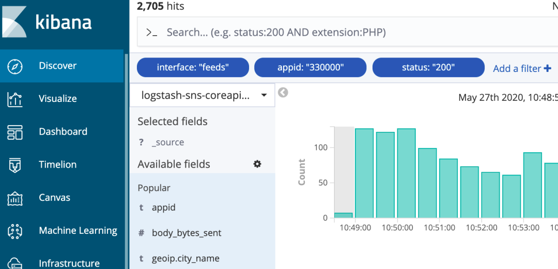Click the Selected fields heading
558x269 pixels.
[x=173, y=122]
